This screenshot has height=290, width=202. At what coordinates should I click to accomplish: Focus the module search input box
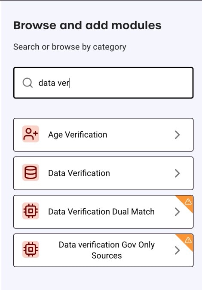pos(103,83)
